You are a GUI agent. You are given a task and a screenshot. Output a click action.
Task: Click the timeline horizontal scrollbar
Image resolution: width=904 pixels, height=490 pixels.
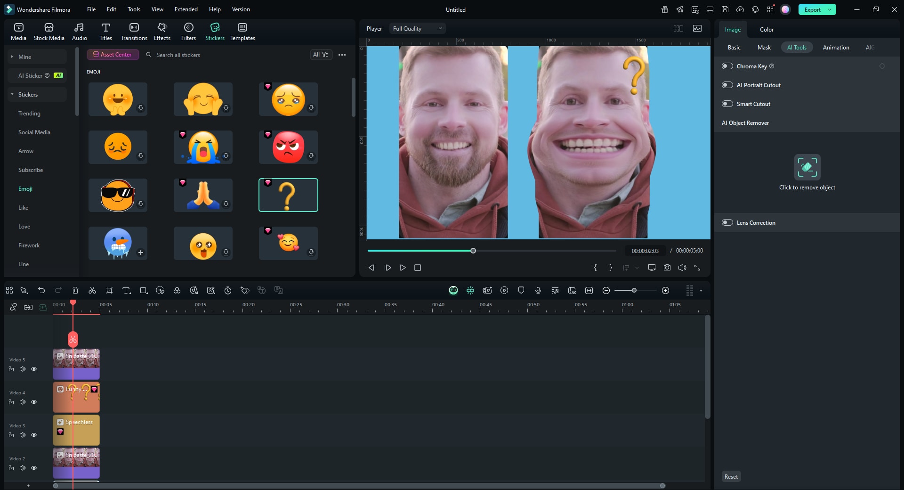click(359, 486)
